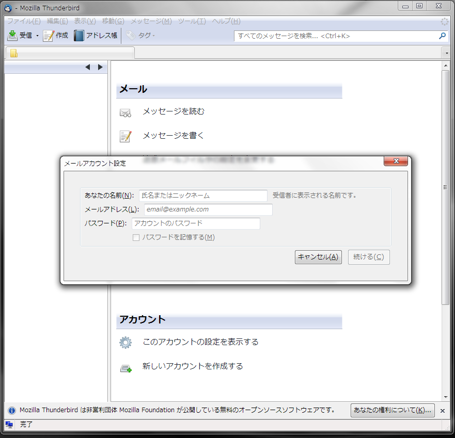This screenshot has height=438, width=455.
Task: Expand the タグ dropdown arrow
Action: (x=154, y=36)
